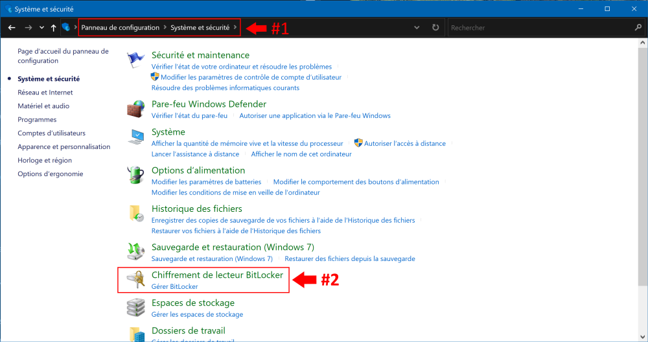Open Comptes d'utilisateurs category
Screen dimensions: 648x342
51,133
